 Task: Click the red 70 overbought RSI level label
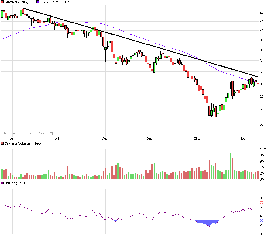point(262,202)
